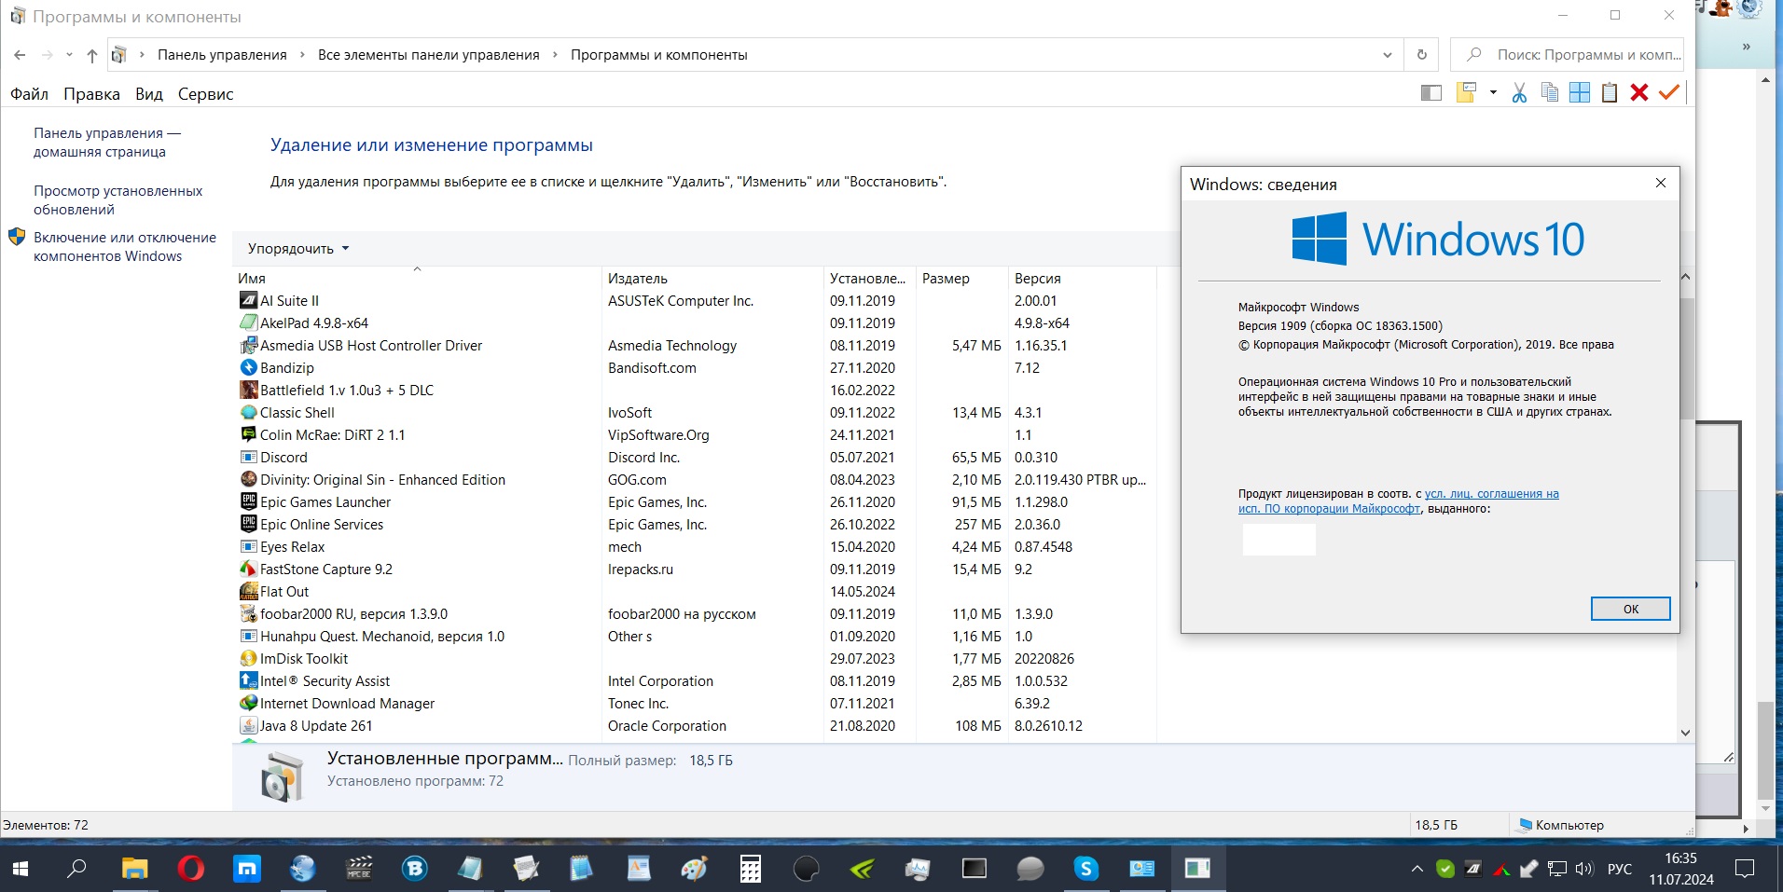This screenshot has height=892, width=1783.
Task: Click the scroll down arrow of program list
Action: click(1685, 733)
